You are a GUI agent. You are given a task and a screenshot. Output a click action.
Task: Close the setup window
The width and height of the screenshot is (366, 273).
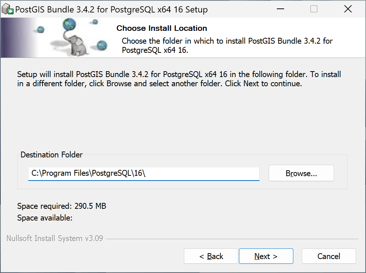[x=348, y=9]
